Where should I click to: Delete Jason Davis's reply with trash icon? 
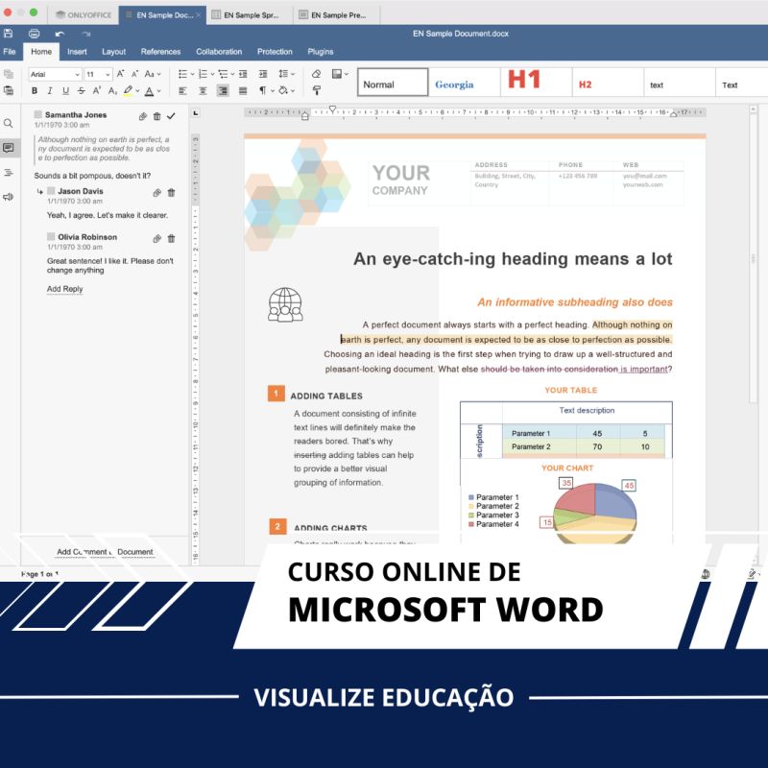click(x=171, y=193)
